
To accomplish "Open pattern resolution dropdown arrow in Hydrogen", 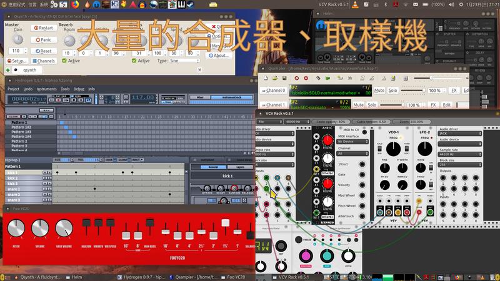I will point(101,160).
